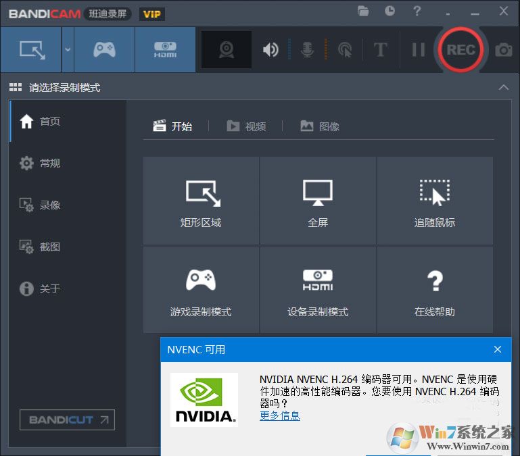
Task: Toggle mouse click effect icon
Action: [345, 50]
